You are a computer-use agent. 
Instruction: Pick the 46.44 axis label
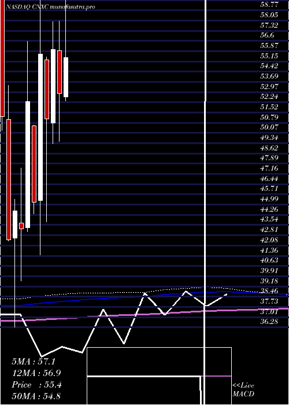point(269,178)
